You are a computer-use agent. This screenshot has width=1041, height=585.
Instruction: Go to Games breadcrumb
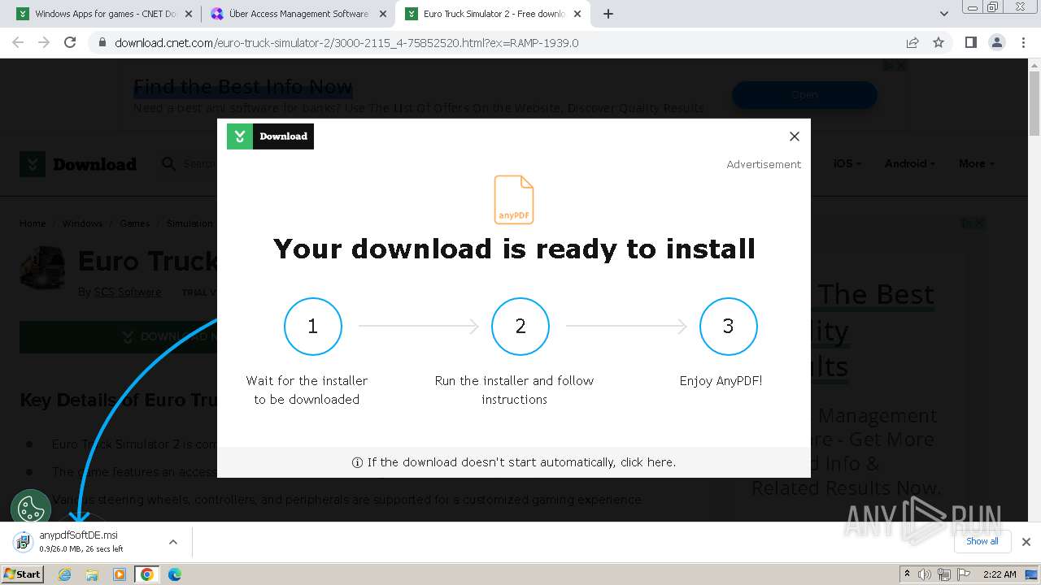coord(134,223)
